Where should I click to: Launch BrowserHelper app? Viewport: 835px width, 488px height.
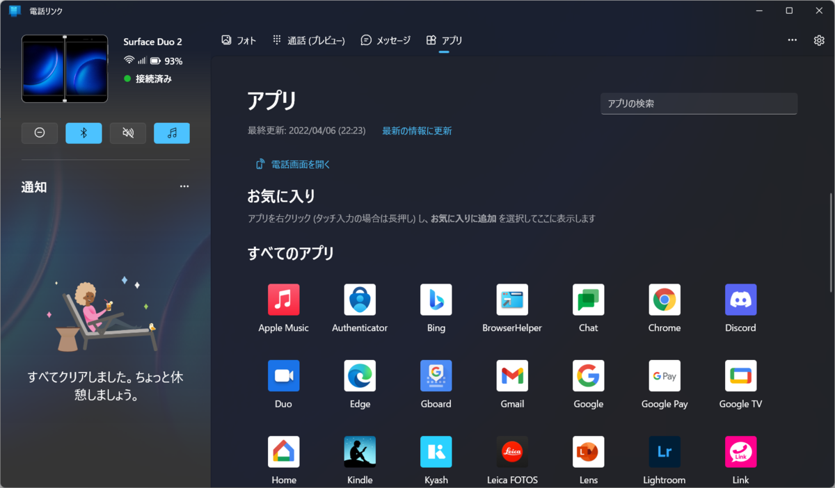(512, 300)
